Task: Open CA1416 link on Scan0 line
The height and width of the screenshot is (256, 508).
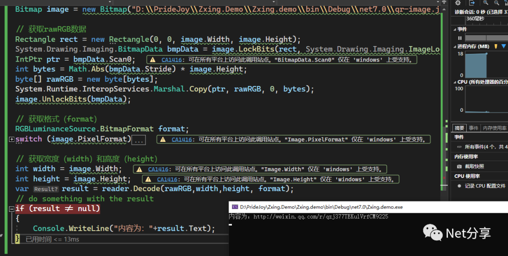Action: (x=172, y=60)
